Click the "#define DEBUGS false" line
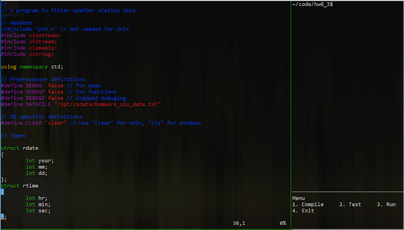Screen dimensions: 404x230 coord(63,98)
